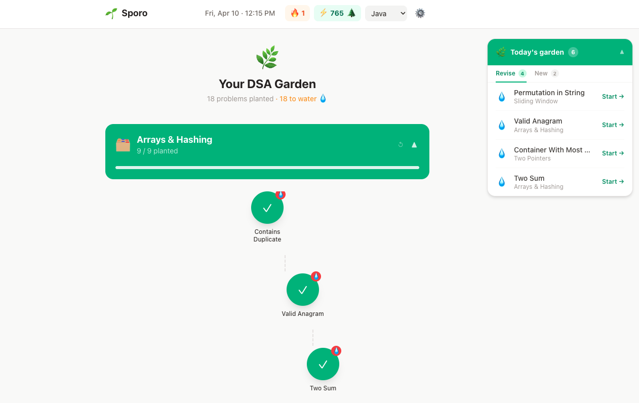Click the reset icon on Arrays & Hashing
The width and height of the screenshot is (639, 403).
(401, 145)
